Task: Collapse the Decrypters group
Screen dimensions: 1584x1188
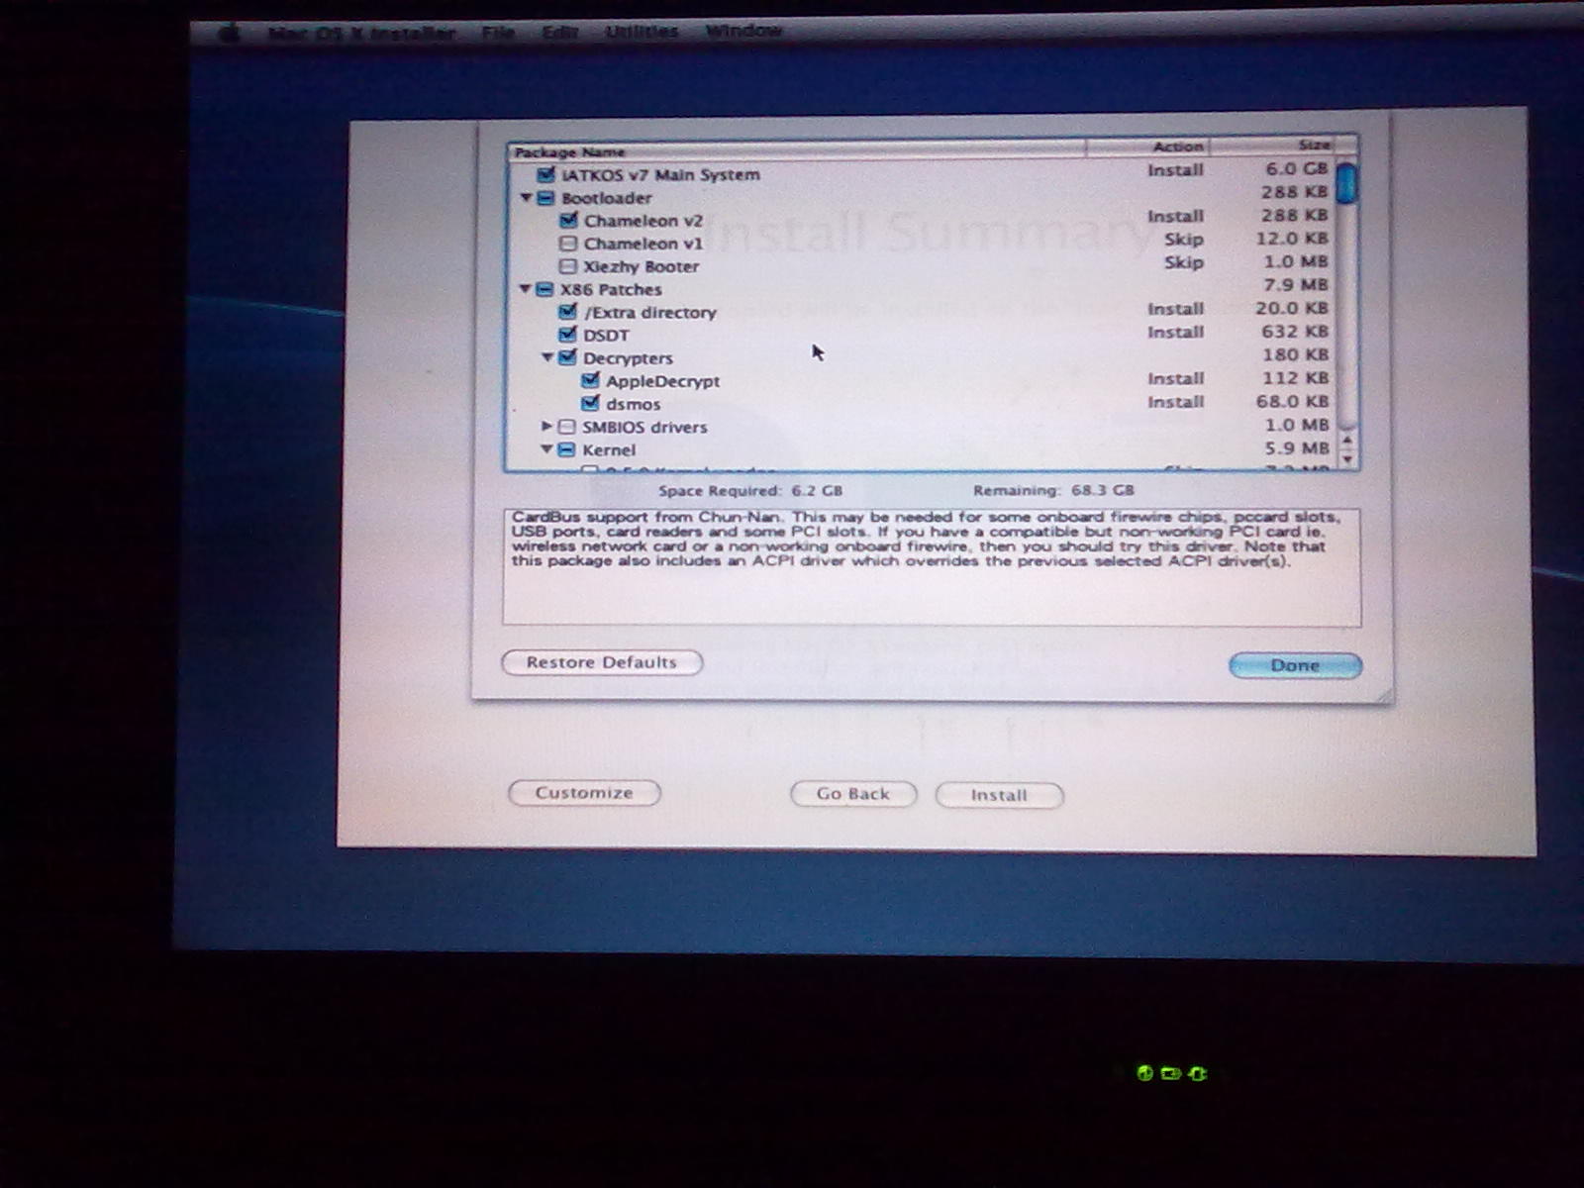Action: (546, 357)
